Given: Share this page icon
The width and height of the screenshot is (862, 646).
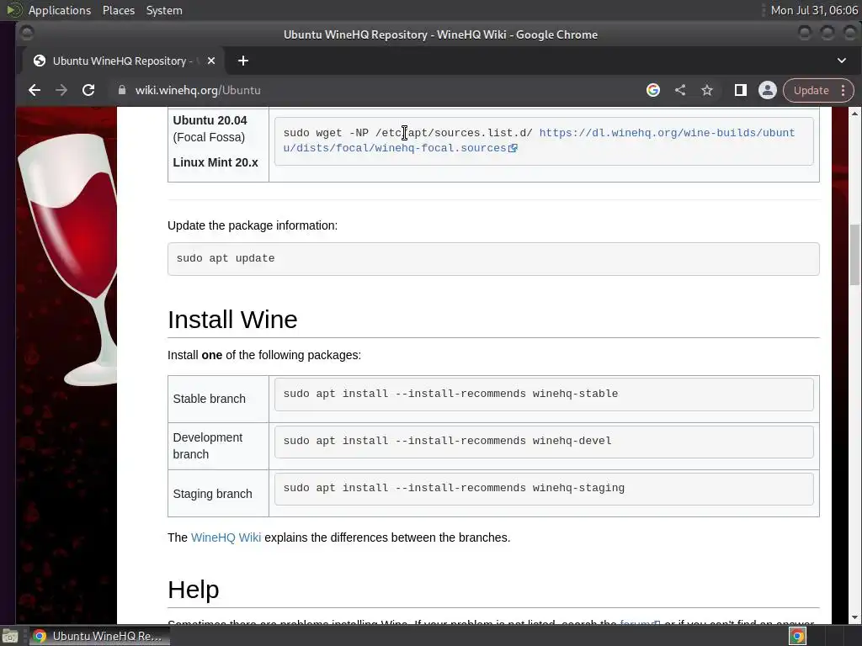Looking at the screenshot, I should (680, 90).
